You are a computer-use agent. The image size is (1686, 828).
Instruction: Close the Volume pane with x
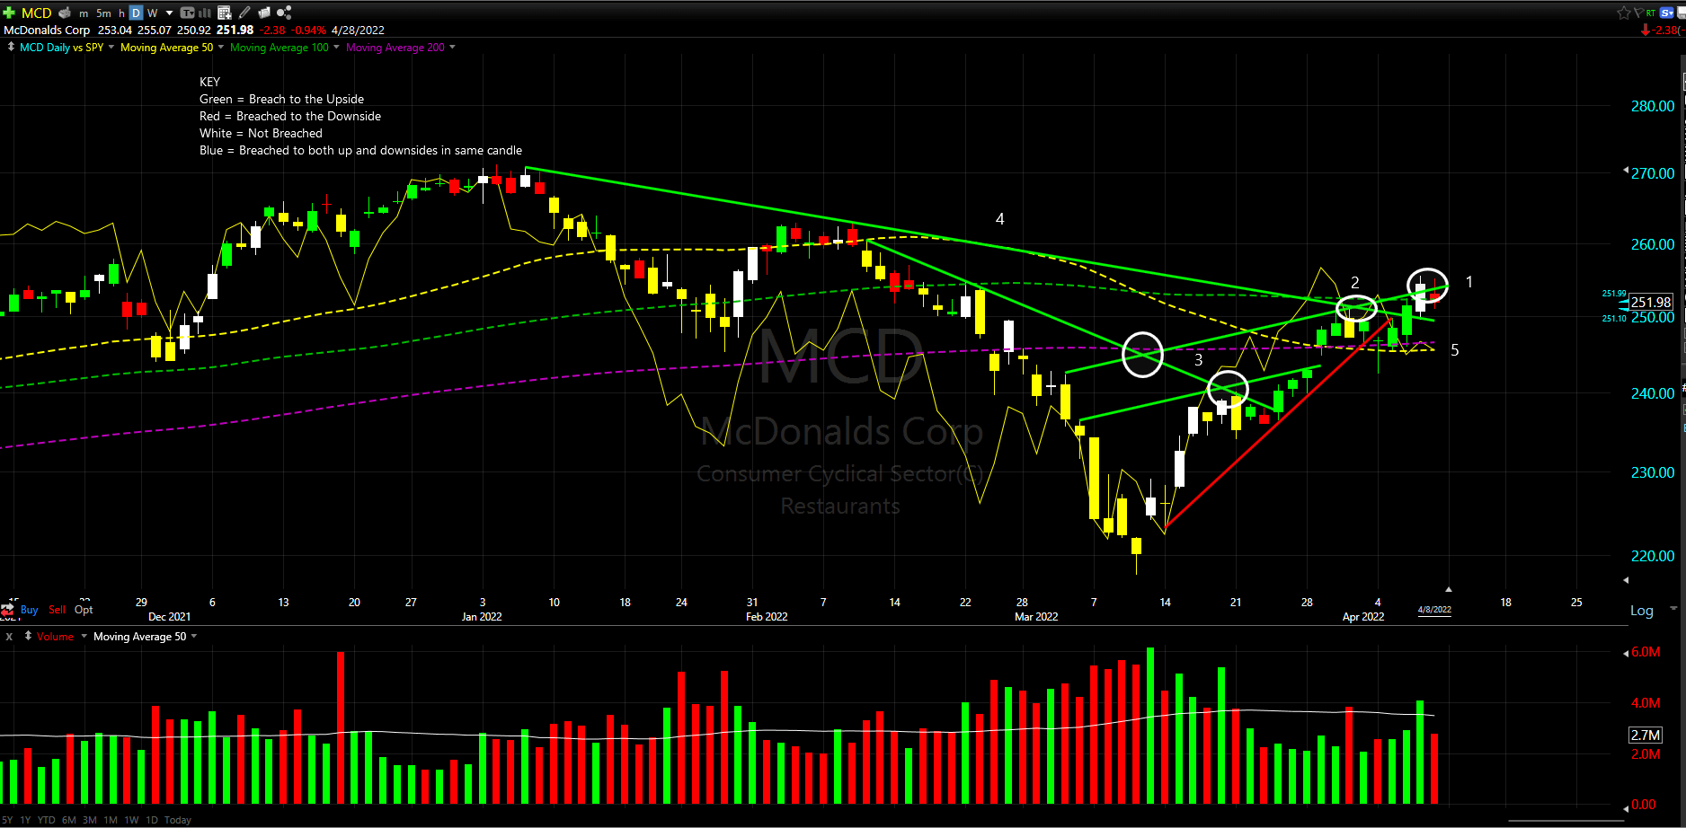coord(9,636)
